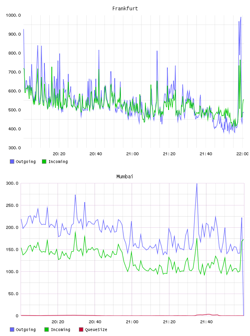Click the 300.0 y-axis label in Mumbai chart

tap(12, 183)
